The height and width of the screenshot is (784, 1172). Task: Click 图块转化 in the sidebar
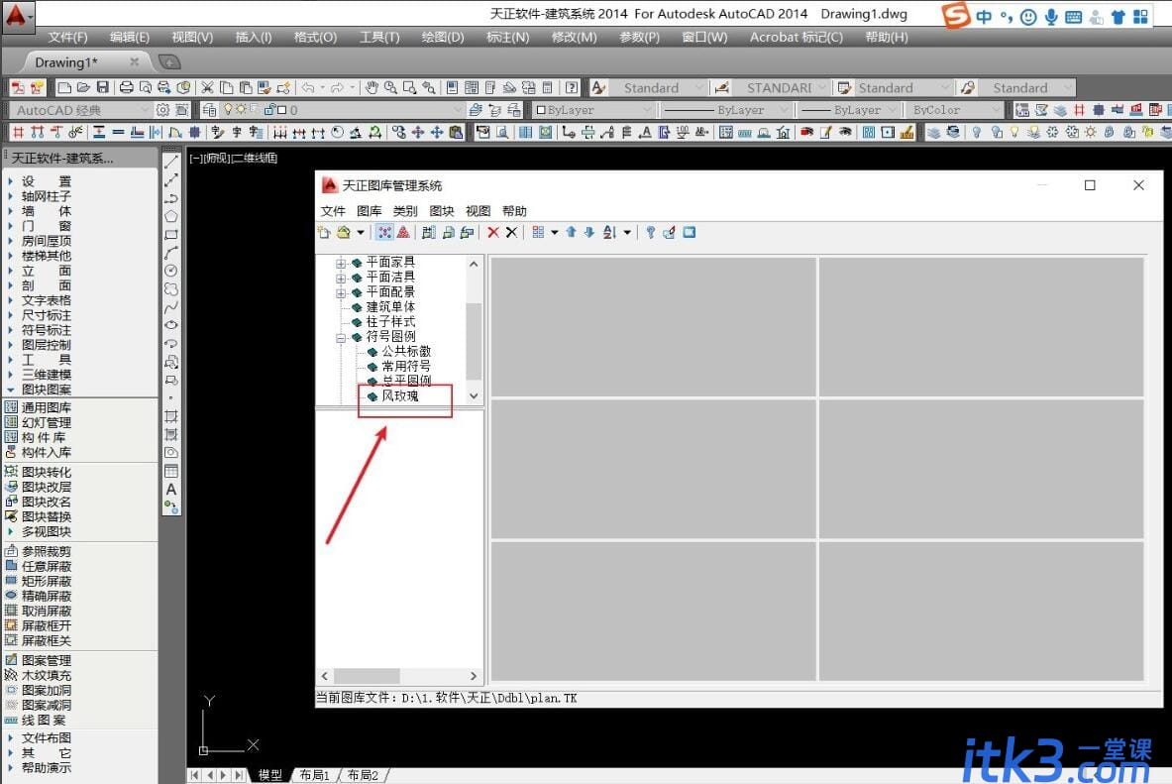(x=47, y=472)
